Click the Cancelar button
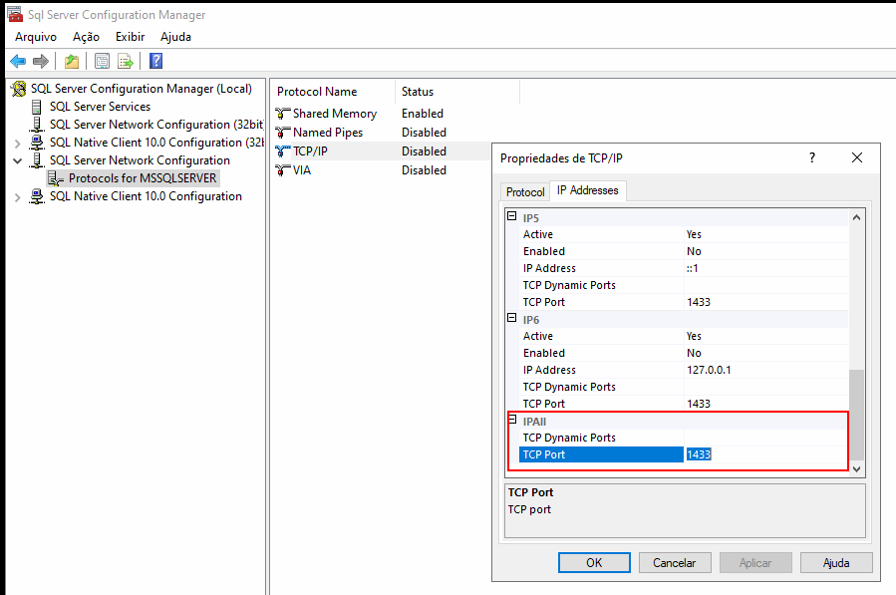The height and width of the screenshot is (595, 896). 675,562
